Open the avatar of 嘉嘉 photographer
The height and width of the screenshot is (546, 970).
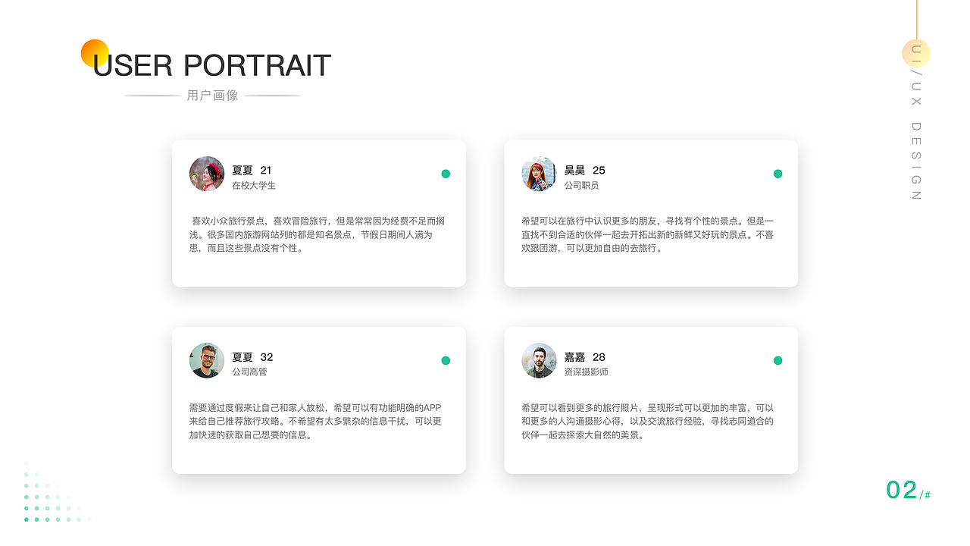click(x=539, y=360)
